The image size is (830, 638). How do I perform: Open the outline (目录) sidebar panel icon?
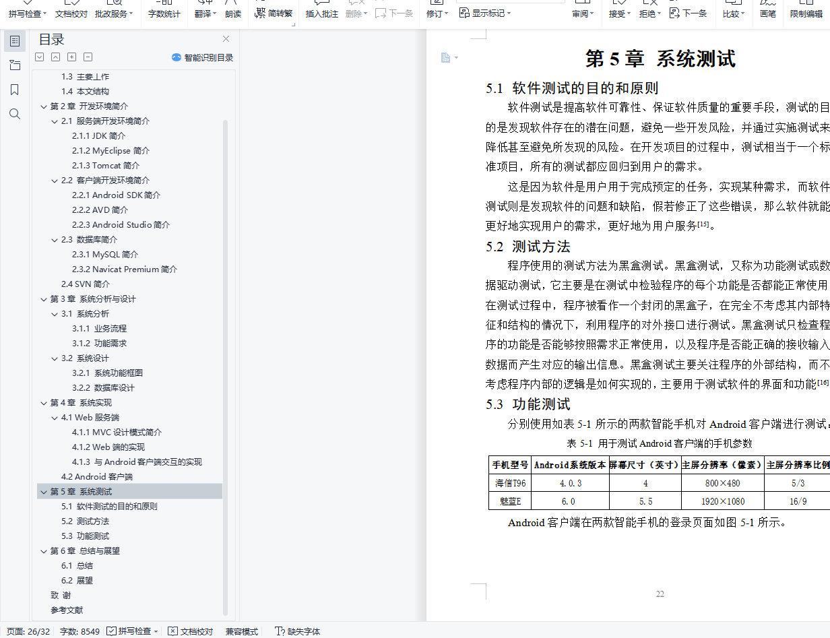[x=15, y=41]
